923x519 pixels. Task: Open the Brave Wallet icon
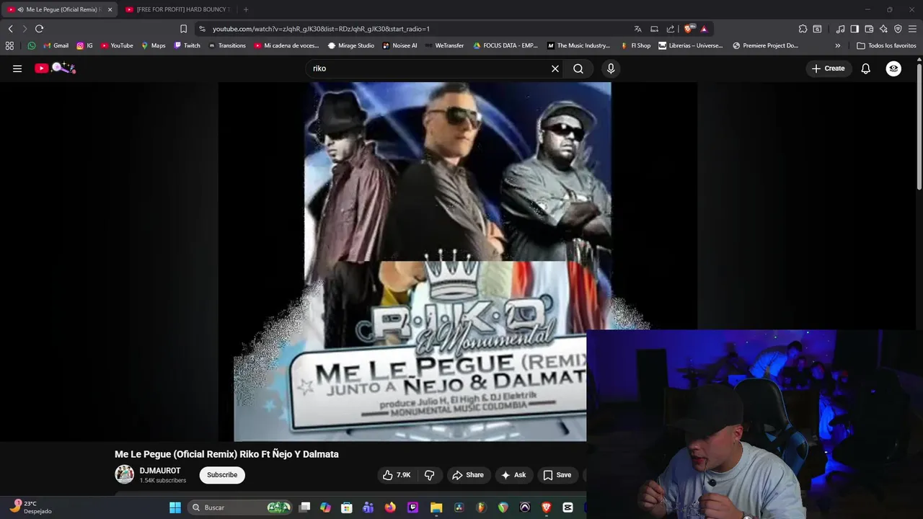coord(869,29)
